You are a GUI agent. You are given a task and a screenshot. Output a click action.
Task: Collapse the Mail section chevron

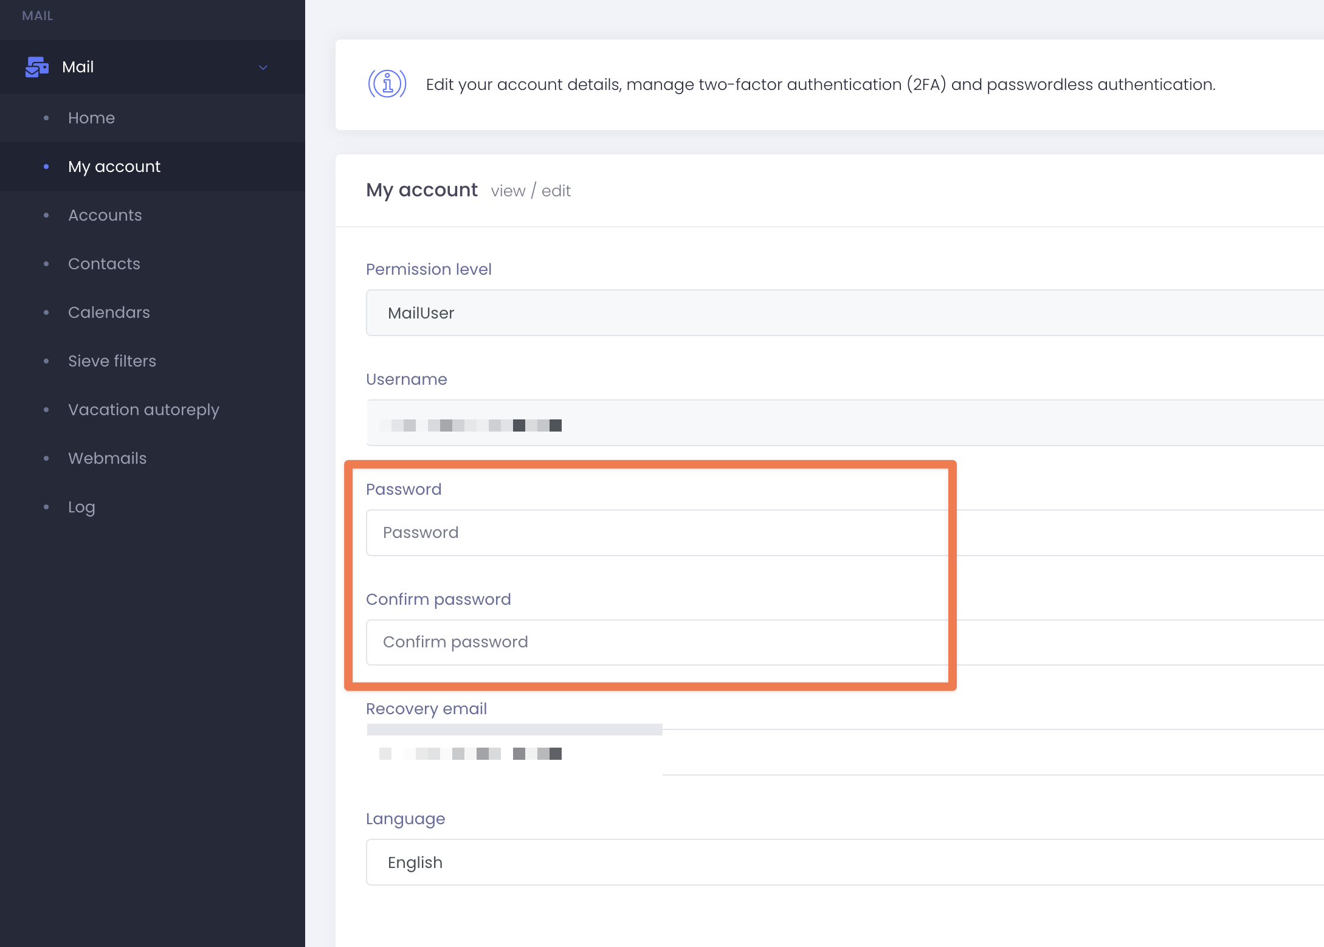tap(263, 67)
